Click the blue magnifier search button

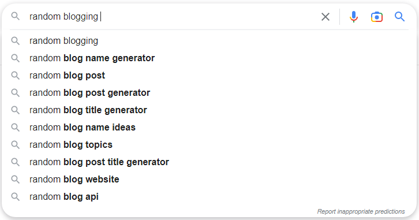pyautogui.click(x=399, y=17)
